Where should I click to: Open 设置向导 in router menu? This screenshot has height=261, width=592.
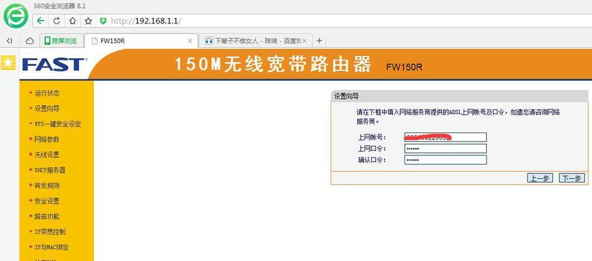47,109
